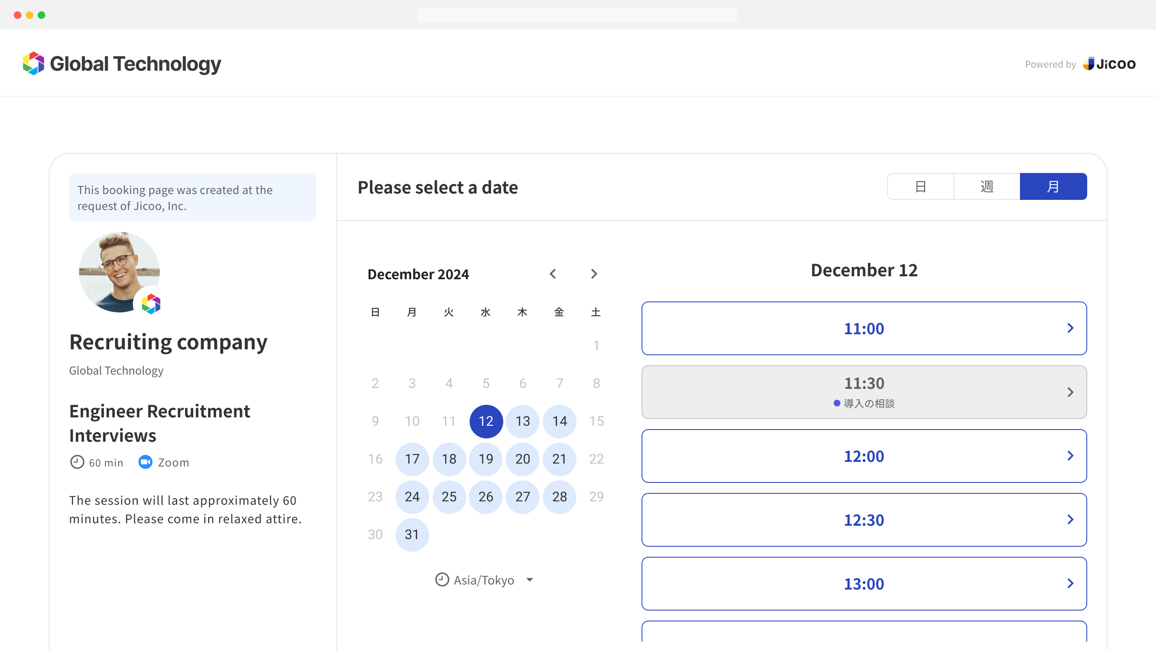Book the 13:00 time slot
The height and width of the screenshot is (650, 1157).
click(864, 584)
